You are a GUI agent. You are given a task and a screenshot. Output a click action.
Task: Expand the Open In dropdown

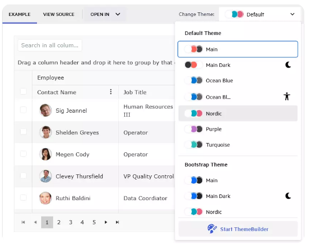pos(105,14)
